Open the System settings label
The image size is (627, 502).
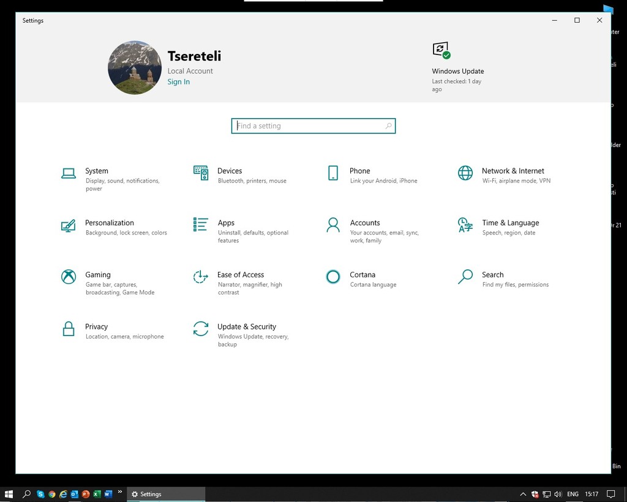pyautogui.click(x=96, y=171)
